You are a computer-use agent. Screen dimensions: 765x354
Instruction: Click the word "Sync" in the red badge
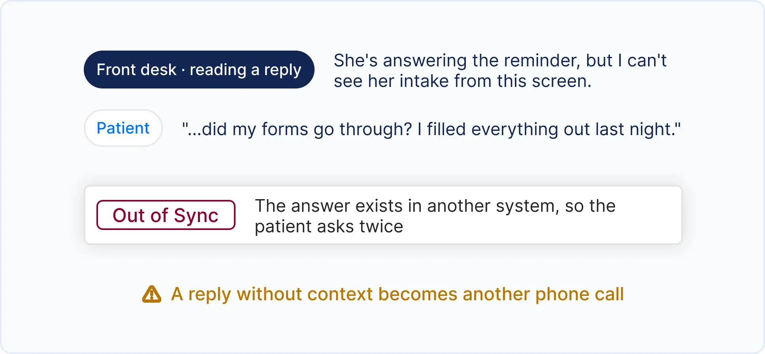pos(196,216)
